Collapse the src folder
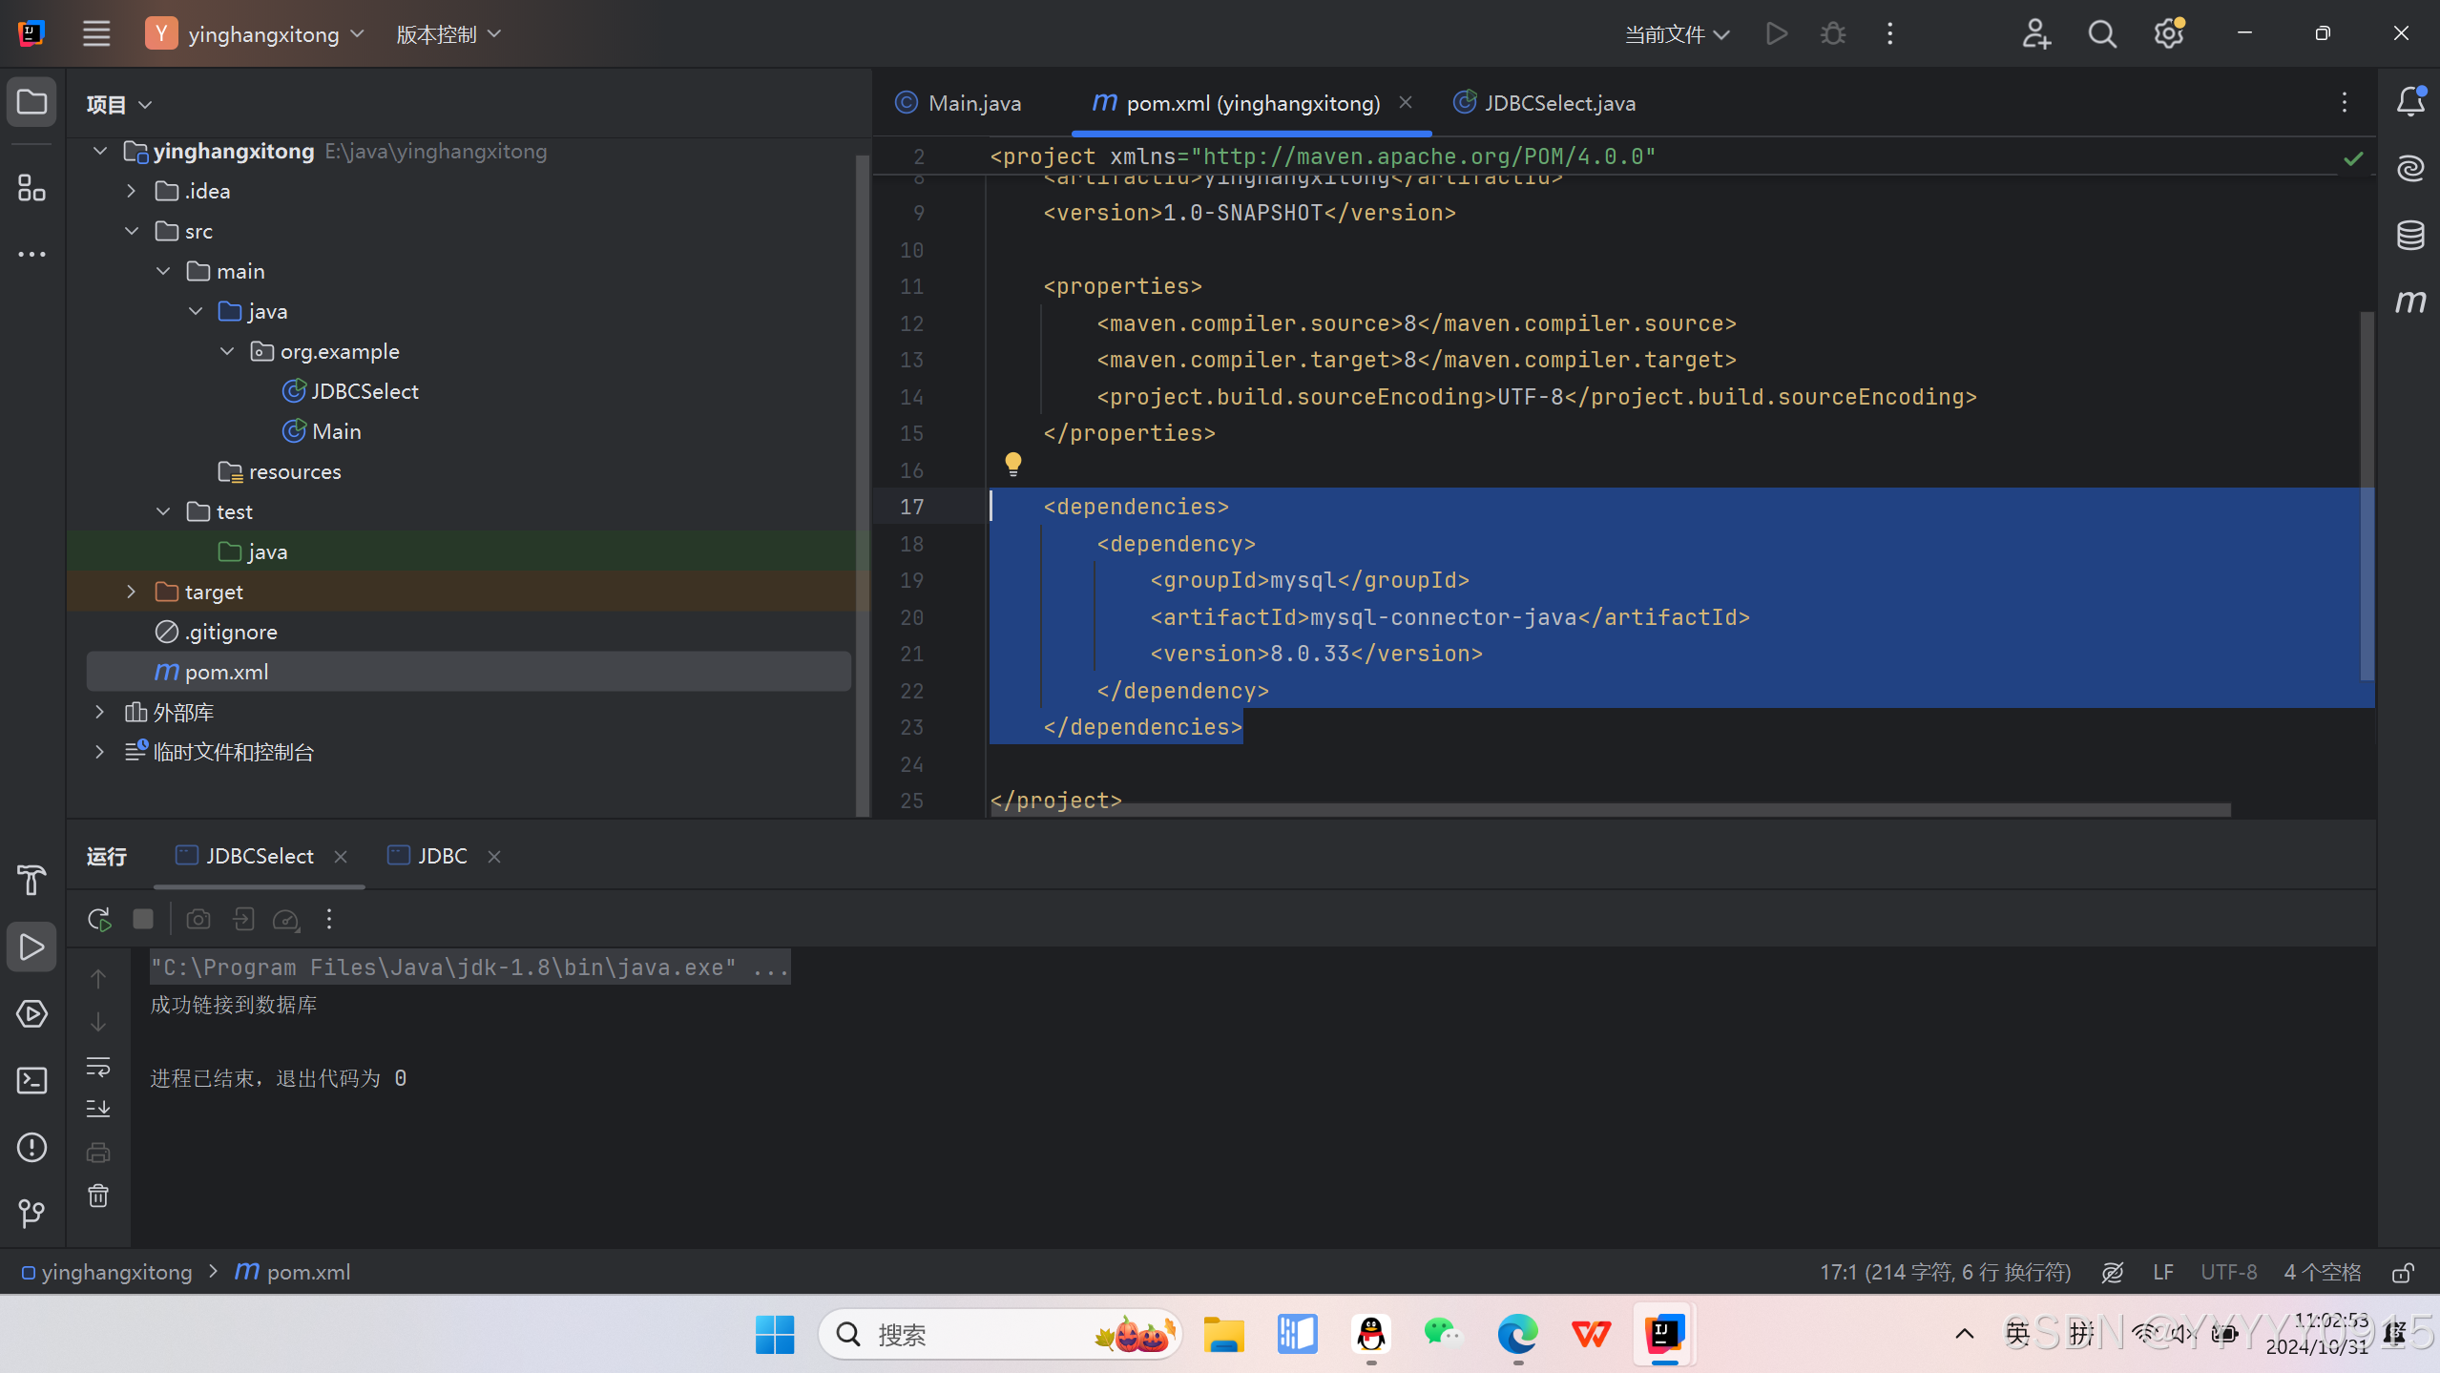The width and height of the screenshot is (2440, 1373). click(131, 231)
